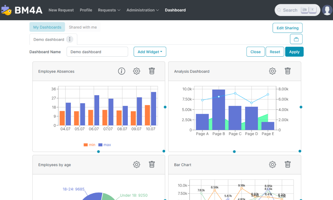Open settings for Employee Absences widget
The height and width of the screenshot is (200, 333).
pyautogui.click(x=137, y=71)
